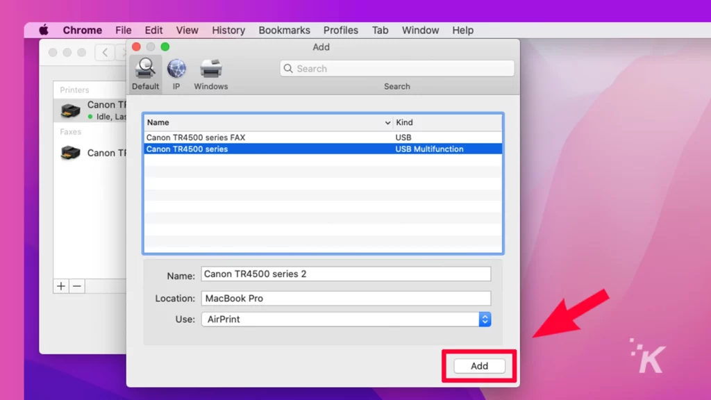
Task: Open the File menu
Action: point(124,31)
